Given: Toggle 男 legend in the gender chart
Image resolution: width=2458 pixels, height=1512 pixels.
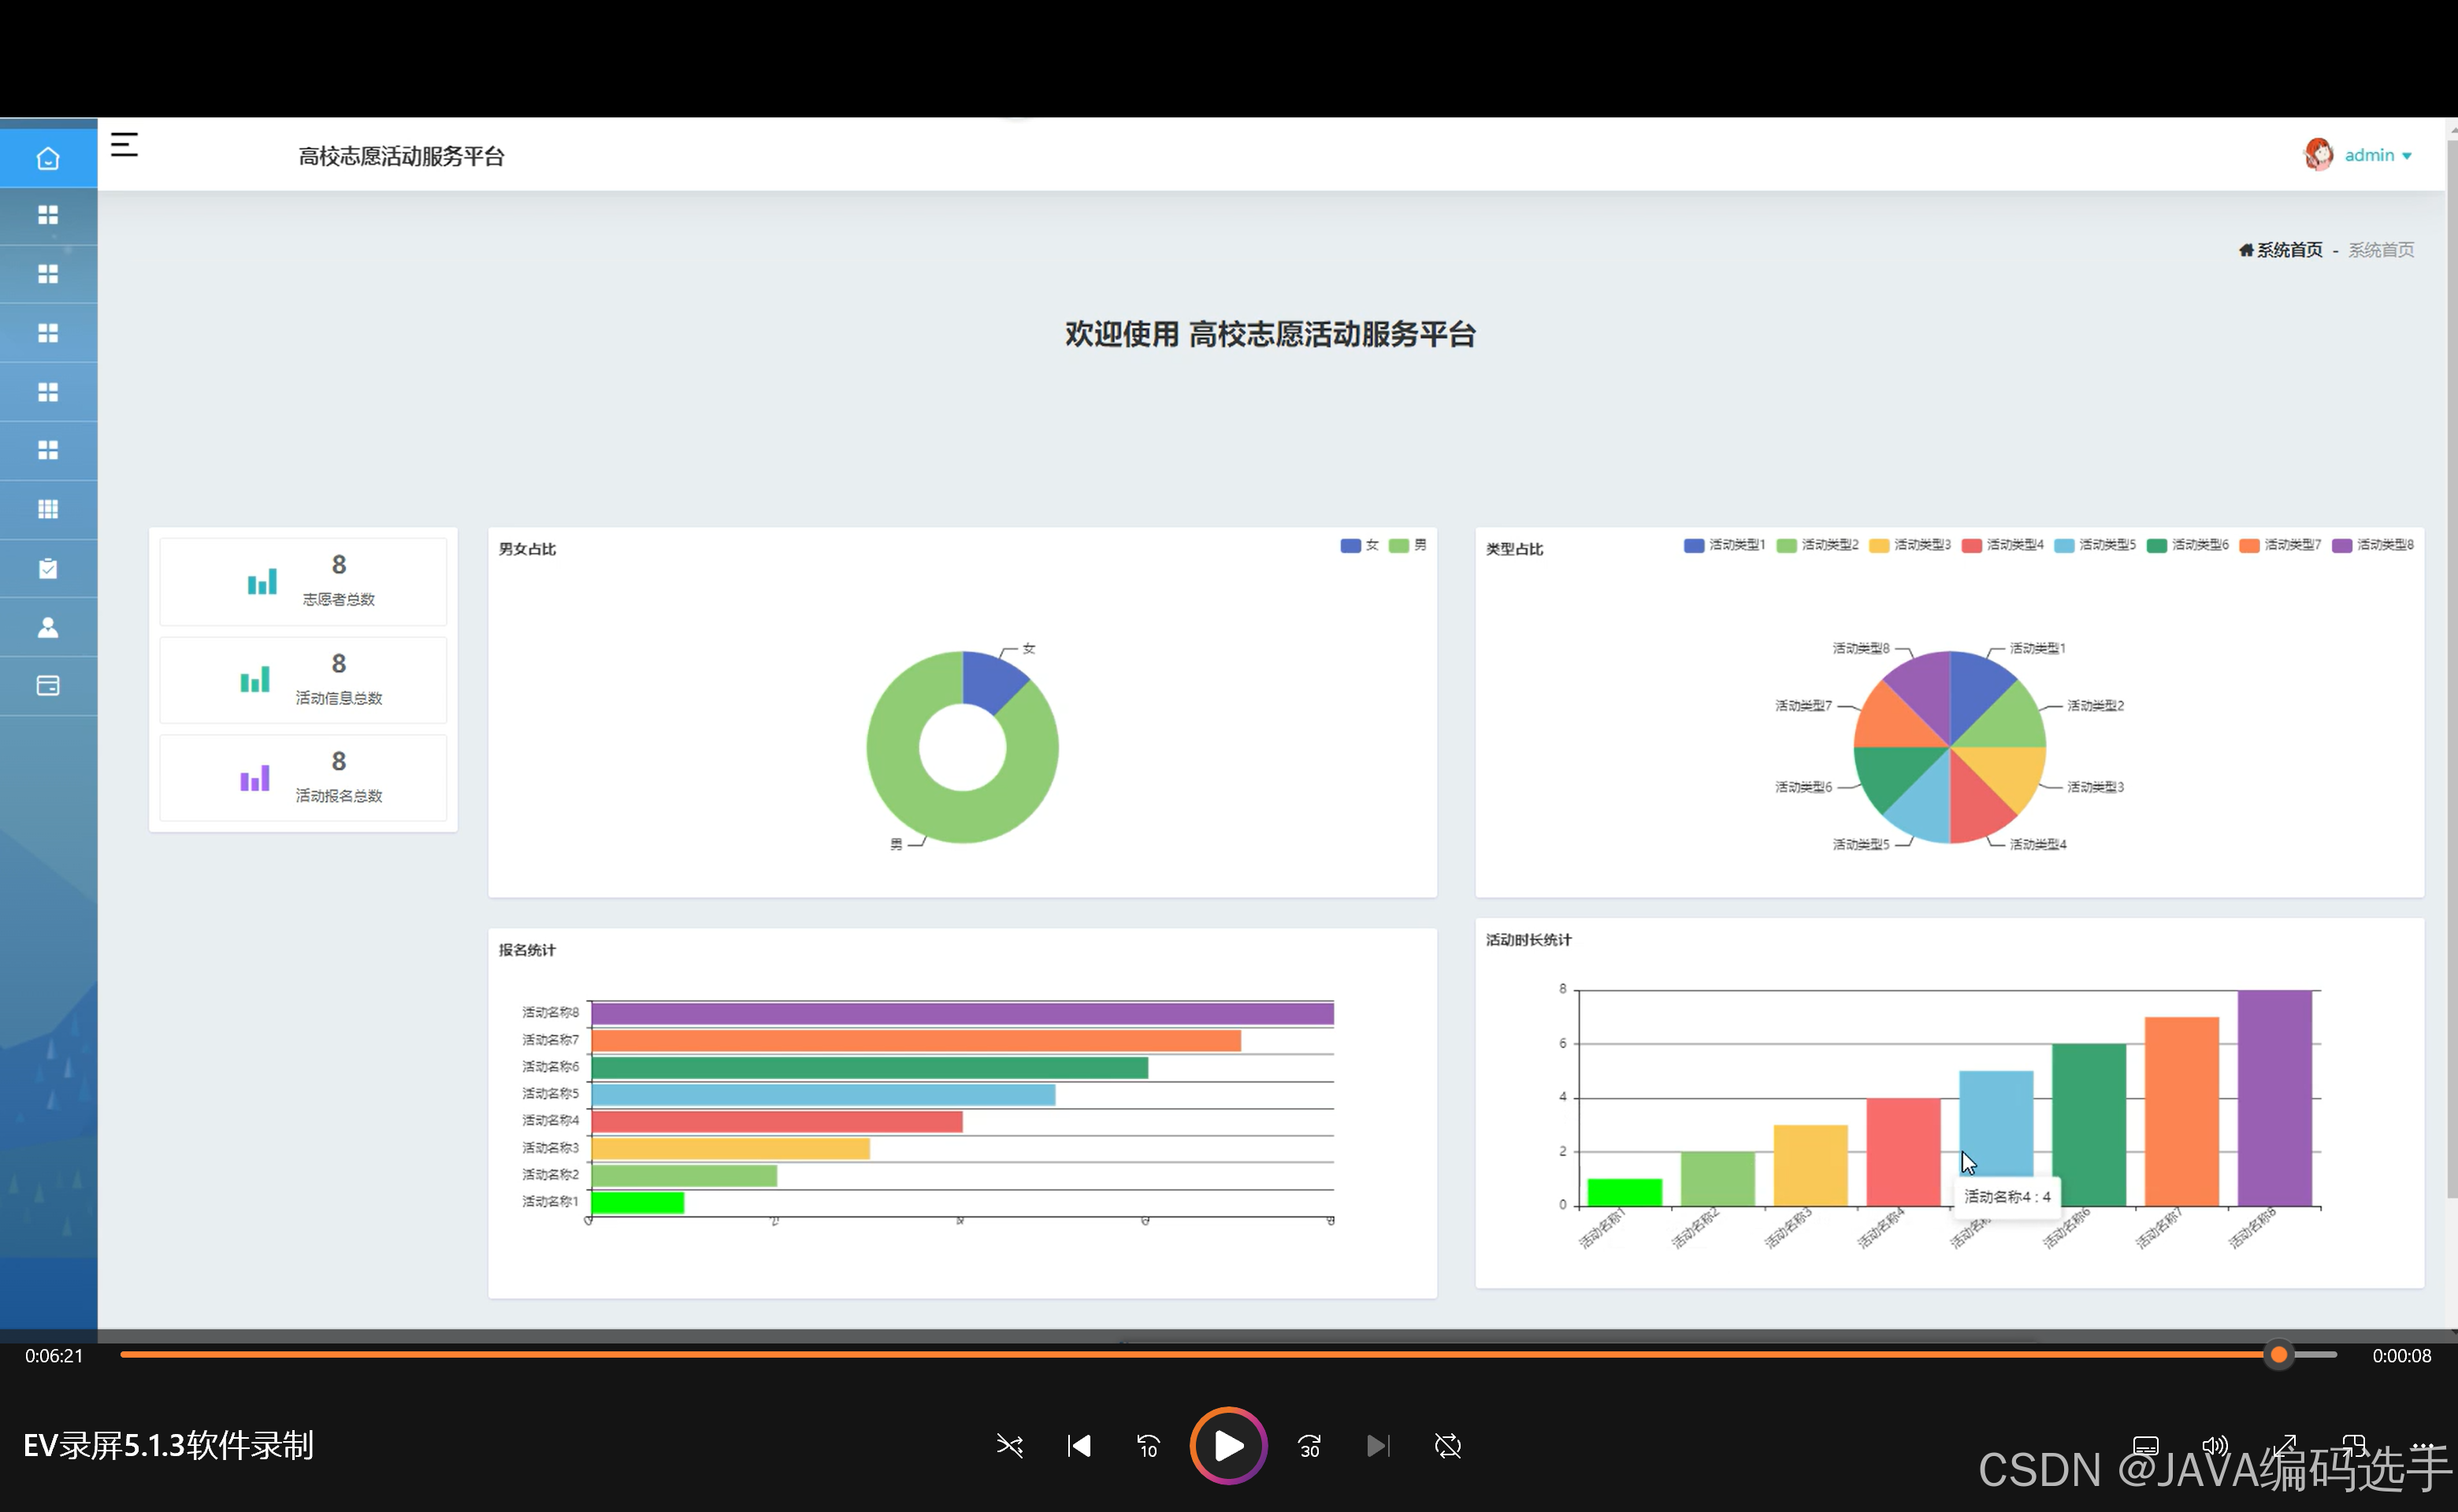Looking at the screenshot, I should click(x=1408, y=545).
